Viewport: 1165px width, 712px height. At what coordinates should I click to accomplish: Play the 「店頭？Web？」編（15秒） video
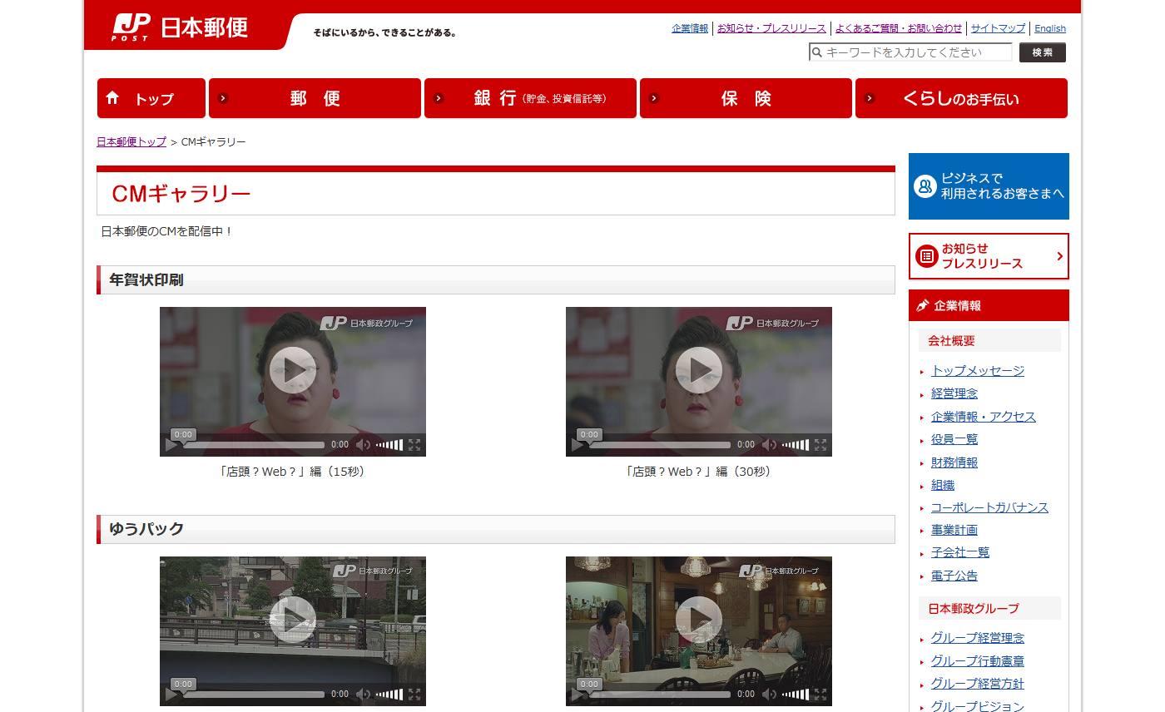pyautogui.click(x=293, y=370)
